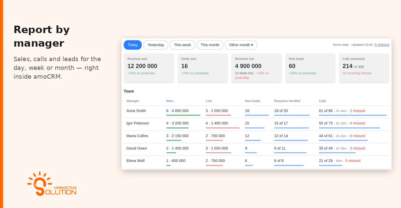Switch to the Yesterday tab

[x=156, y=45]
